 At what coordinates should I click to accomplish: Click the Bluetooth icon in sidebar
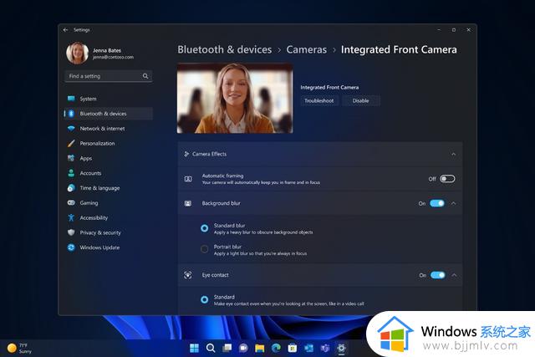point(71,114)
